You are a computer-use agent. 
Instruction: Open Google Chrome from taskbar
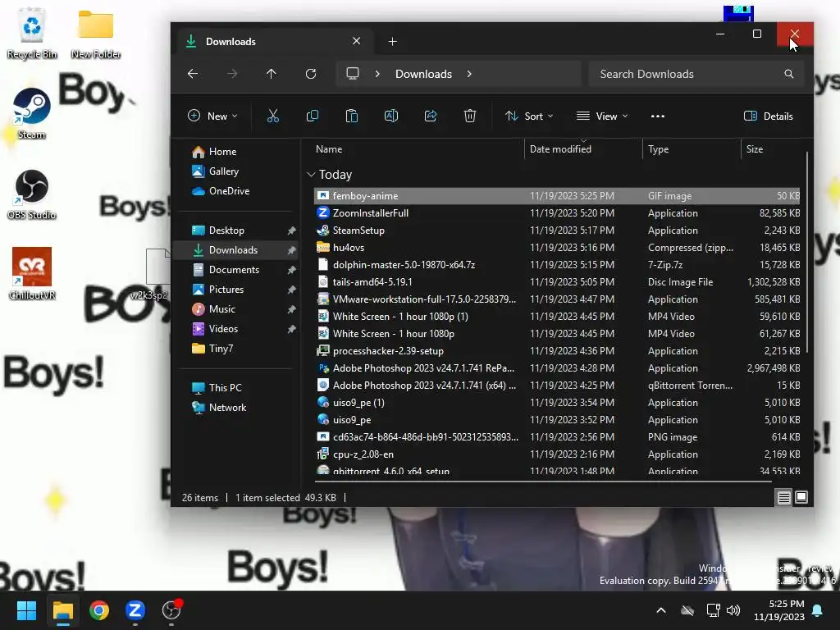(x=99, y=610)
